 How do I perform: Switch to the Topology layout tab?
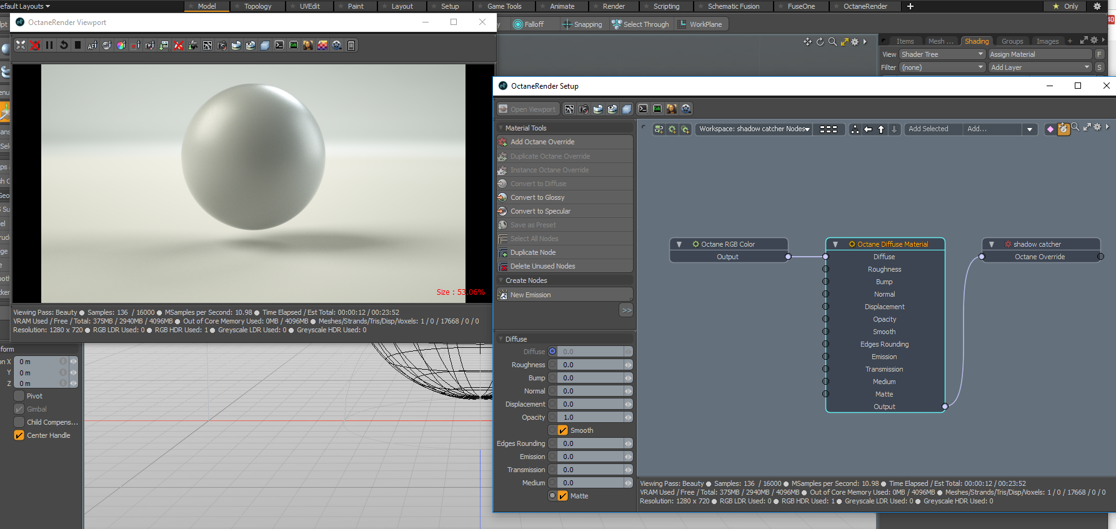[257, 6]
